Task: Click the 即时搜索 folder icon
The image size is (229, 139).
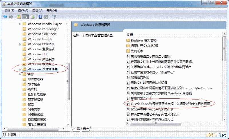Action: tap(24, 84)
